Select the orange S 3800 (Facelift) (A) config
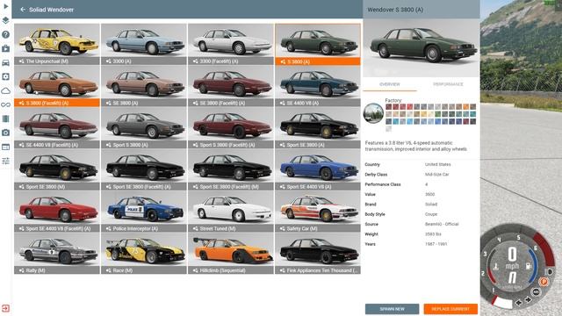 coord(57,86)
